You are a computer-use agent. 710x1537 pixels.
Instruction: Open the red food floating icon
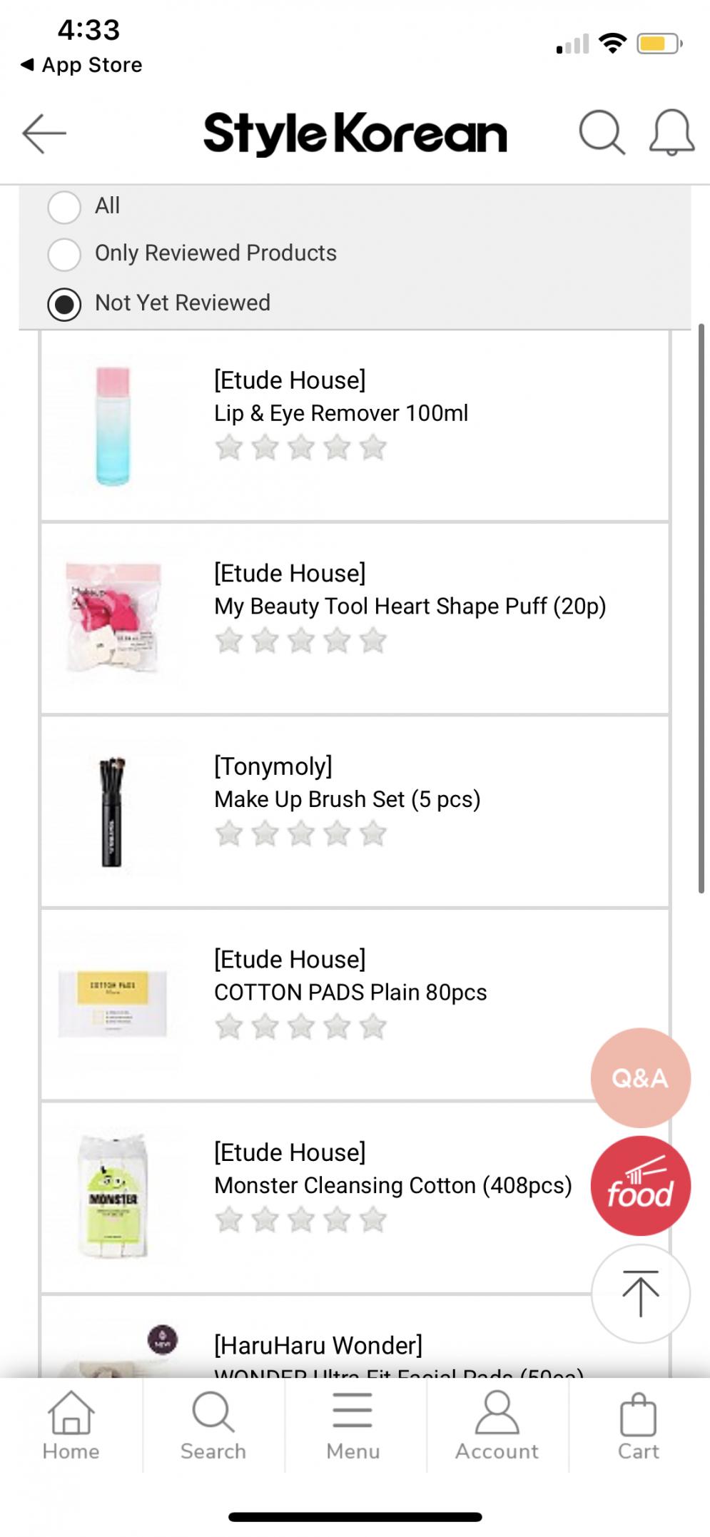click(x=640, y=1186)
